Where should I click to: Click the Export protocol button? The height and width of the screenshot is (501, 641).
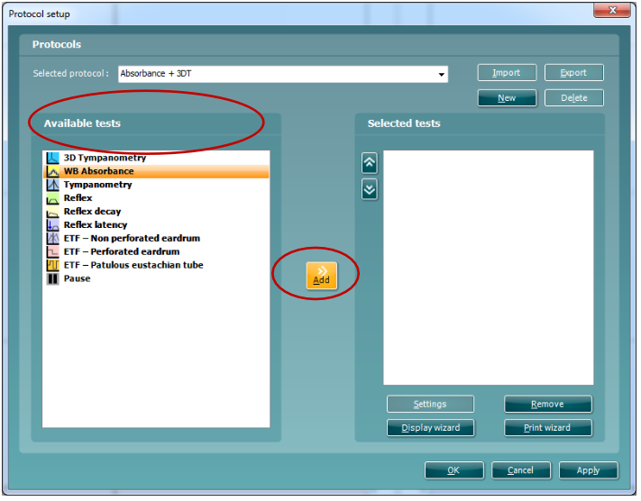(572, 73)
